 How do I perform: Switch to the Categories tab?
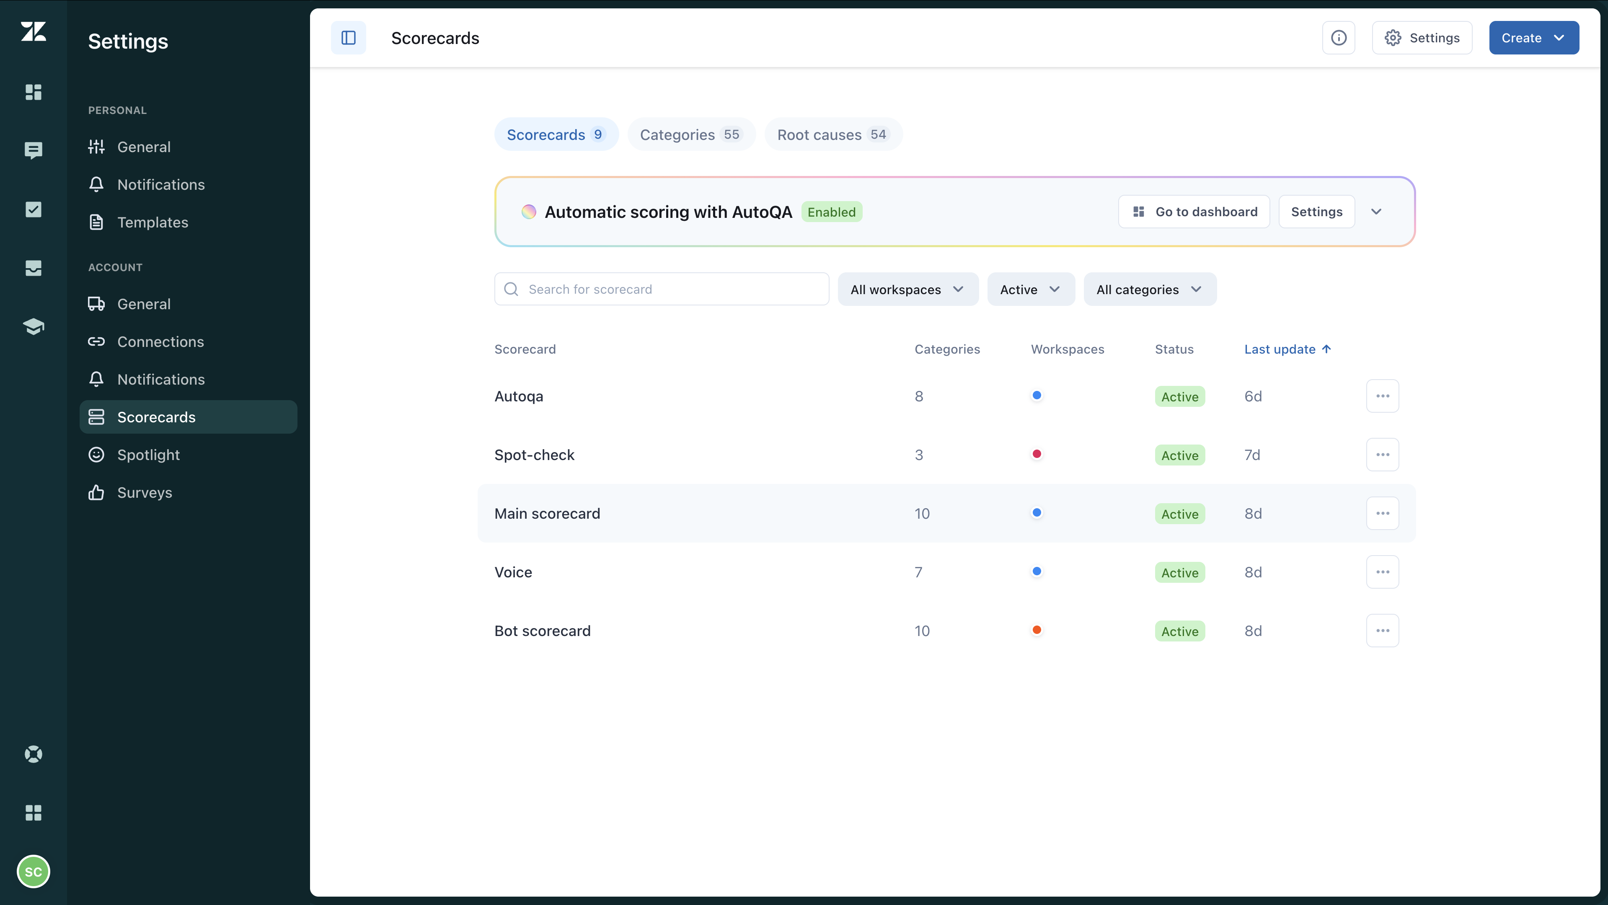691,134
